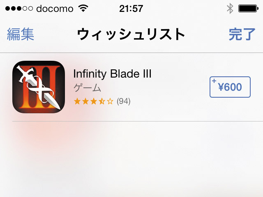Buy the app with the ¥600 button
Screen dimensions: 263x197
pos(230,87)
